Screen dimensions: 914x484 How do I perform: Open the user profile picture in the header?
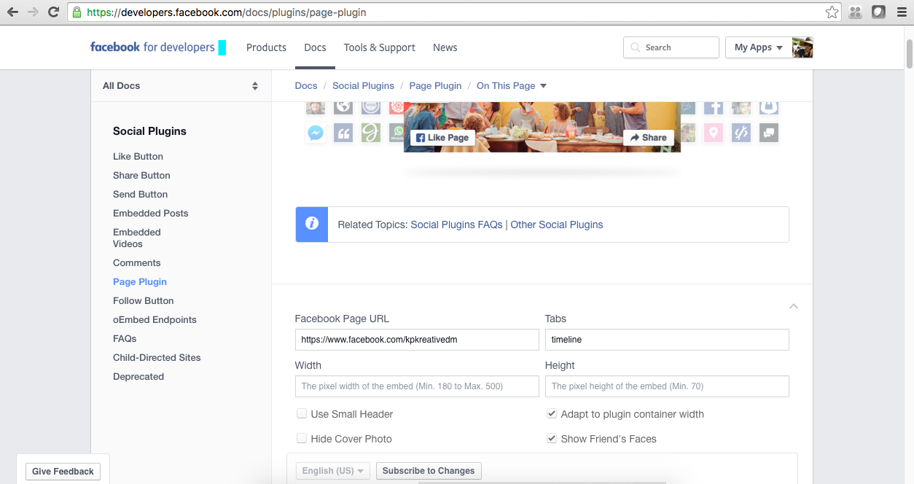click(x=802, y=47)
